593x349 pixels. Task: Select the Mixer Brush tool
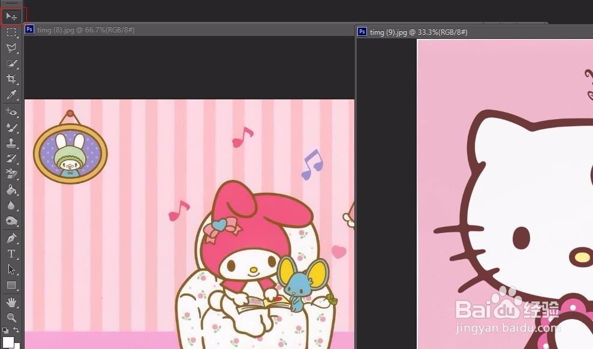click(x=11, y=128)
